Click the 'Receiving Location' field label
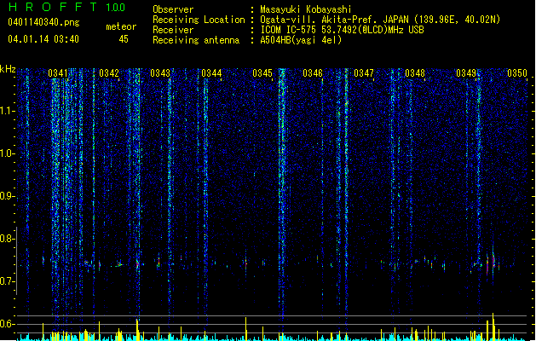Viewport: 536px width, 341px height. coord(199,20)
